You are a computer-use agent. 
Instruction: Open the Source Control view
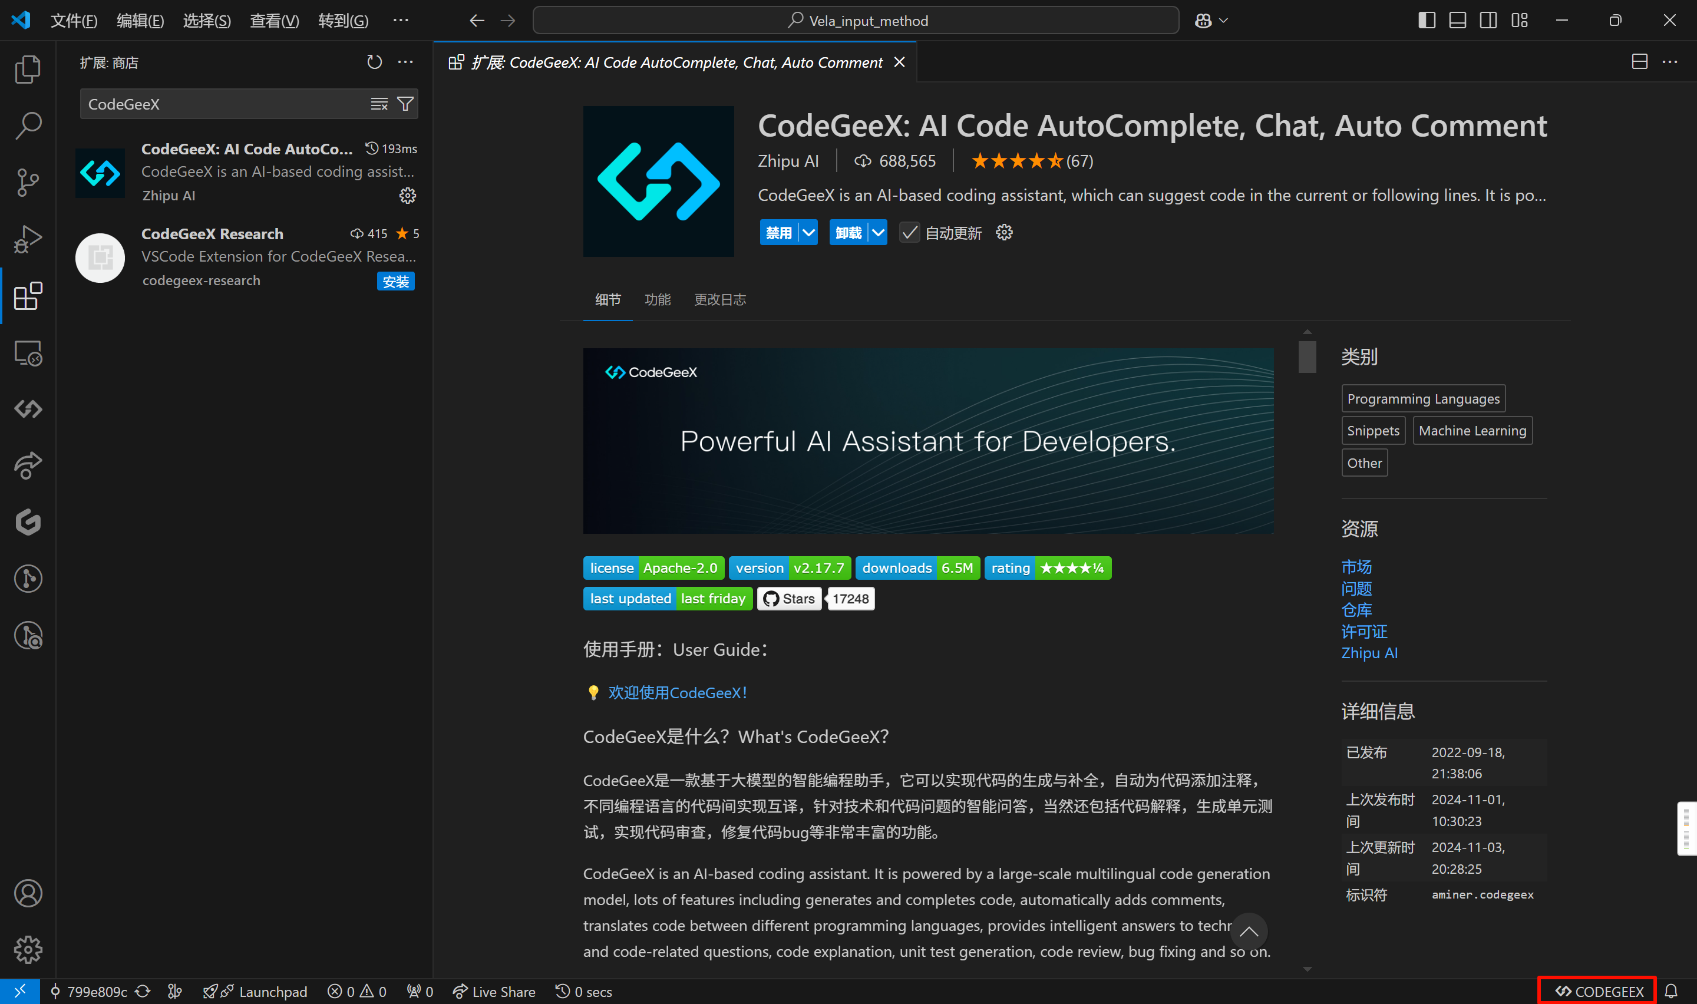point(28,183)
